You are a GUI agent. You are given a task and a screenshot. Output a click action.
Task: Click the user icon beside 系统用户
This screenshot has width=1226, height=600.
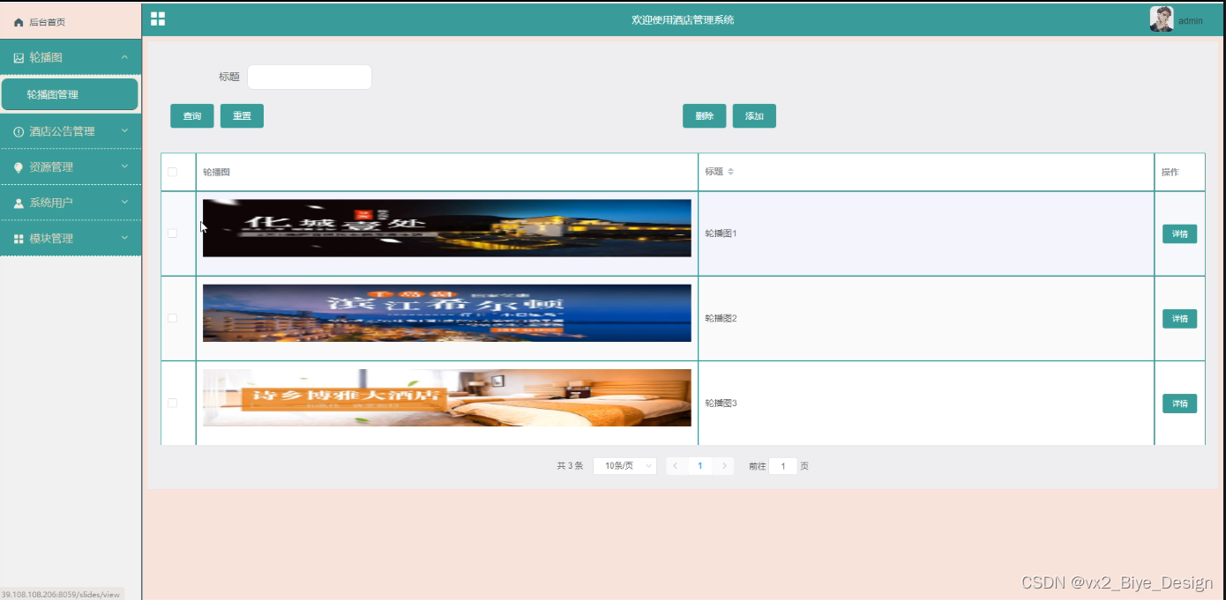19,203
